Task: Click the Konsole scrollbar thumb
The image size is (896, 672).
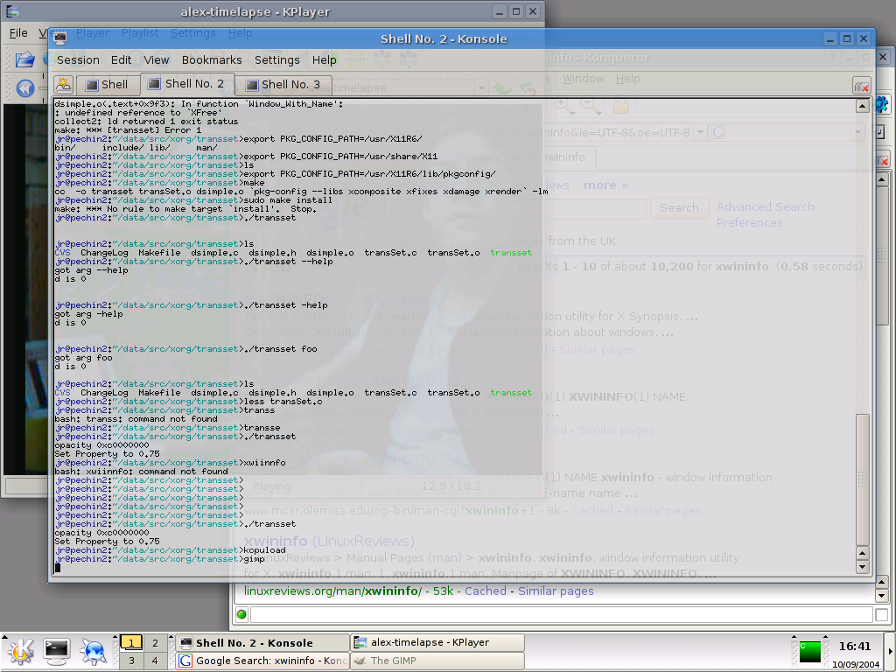Action: 862,479
